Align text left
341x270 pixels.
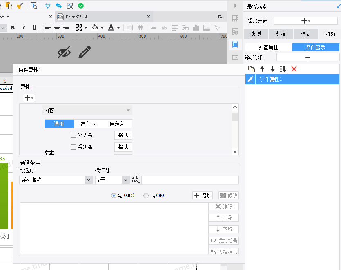pos(48,28)
